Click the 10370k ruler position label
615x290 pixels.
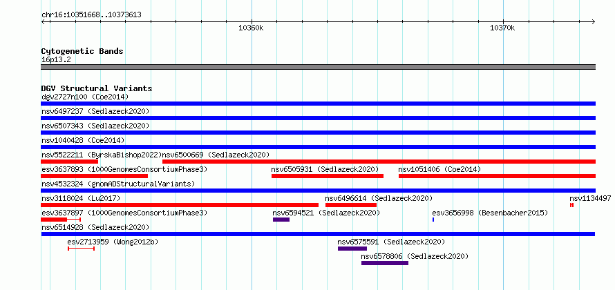pos(502,28)
